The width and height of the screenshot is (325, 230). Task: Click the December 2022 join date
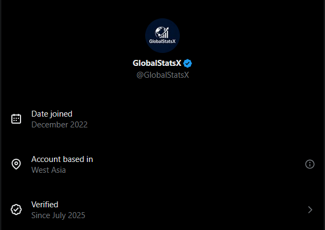coord(59,124)
